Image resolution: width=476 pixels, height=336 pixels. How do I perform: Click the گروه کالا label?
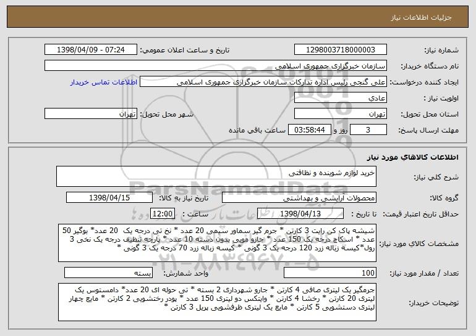[x=444, y=198]
